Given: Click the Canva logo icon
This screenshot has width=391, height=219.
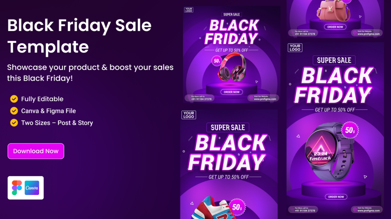Looking at the screenshot, I should [x=32, y=188].
